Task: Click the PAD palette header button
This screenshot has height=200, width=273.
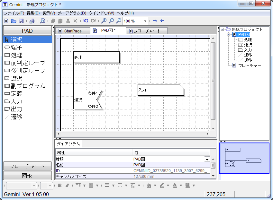Action: click(27, 31)
